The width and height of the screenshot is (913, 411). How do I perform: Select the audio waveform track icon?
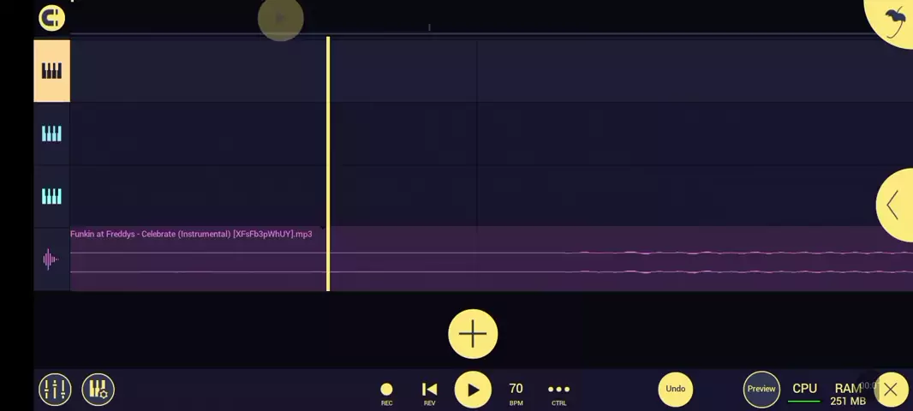click(x=51, y=259)
